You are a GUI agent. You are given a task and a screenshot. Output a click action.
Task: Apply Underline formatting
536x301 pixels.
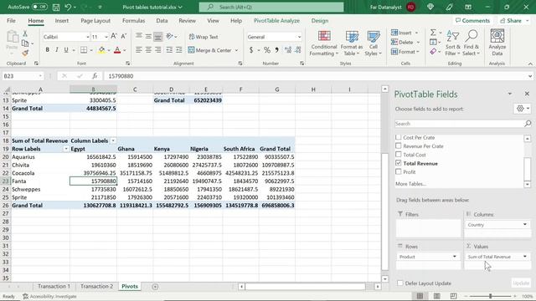[x=66, y=50]
